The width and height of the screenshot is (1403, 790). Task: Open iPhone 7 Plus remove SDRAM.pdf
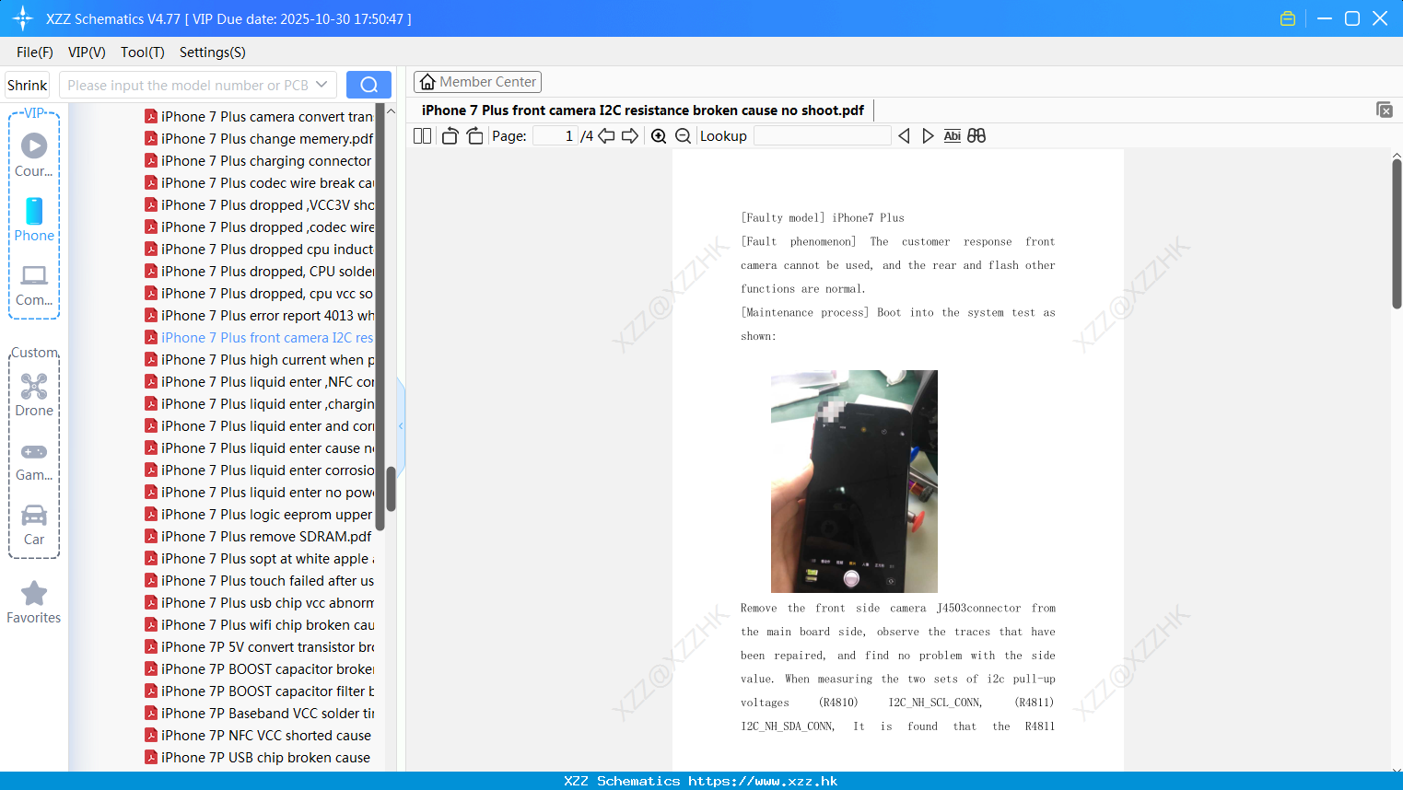tap(259, 537)
